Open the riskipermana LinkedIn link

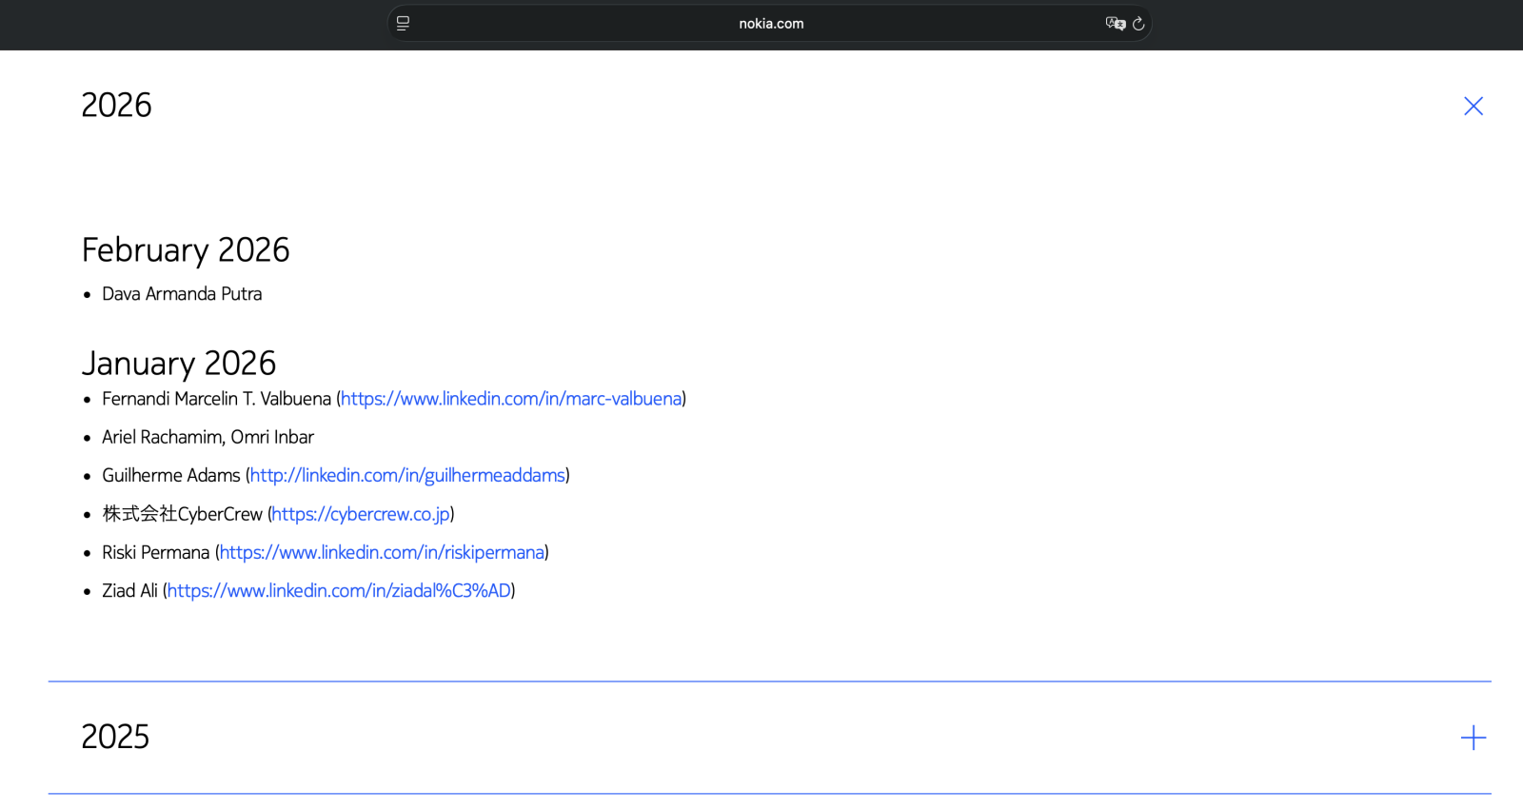coord(382,552)
